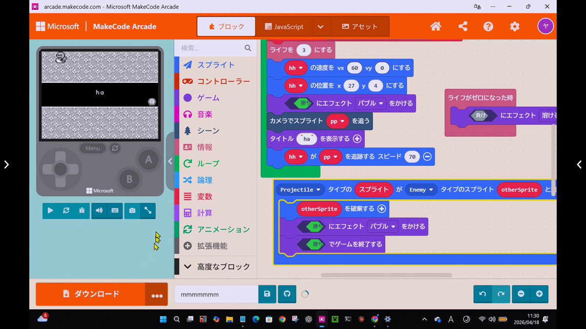Open the 計算 block category
This screenshot has width=586, height=329.
(215, 213)
